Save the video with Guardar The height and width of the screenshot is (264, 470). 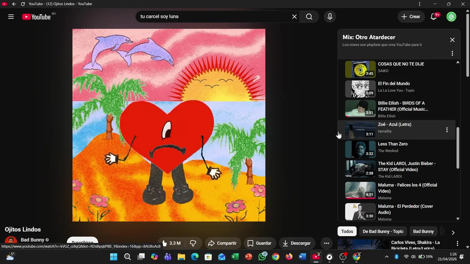click(x=260, y=243)
